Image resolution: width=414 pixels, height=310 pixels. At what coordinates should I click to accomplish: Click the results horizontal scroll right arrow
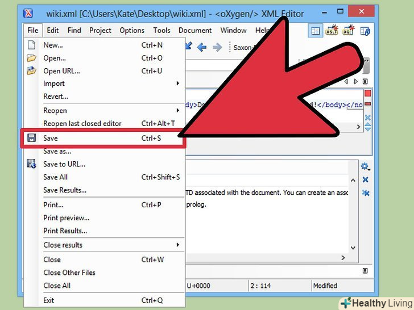[x=343, y=258]
